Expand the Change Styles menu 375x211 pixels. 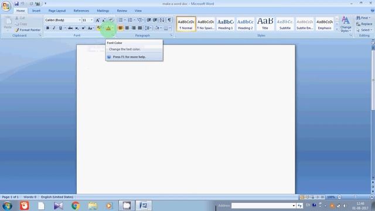tap(346, 24)
